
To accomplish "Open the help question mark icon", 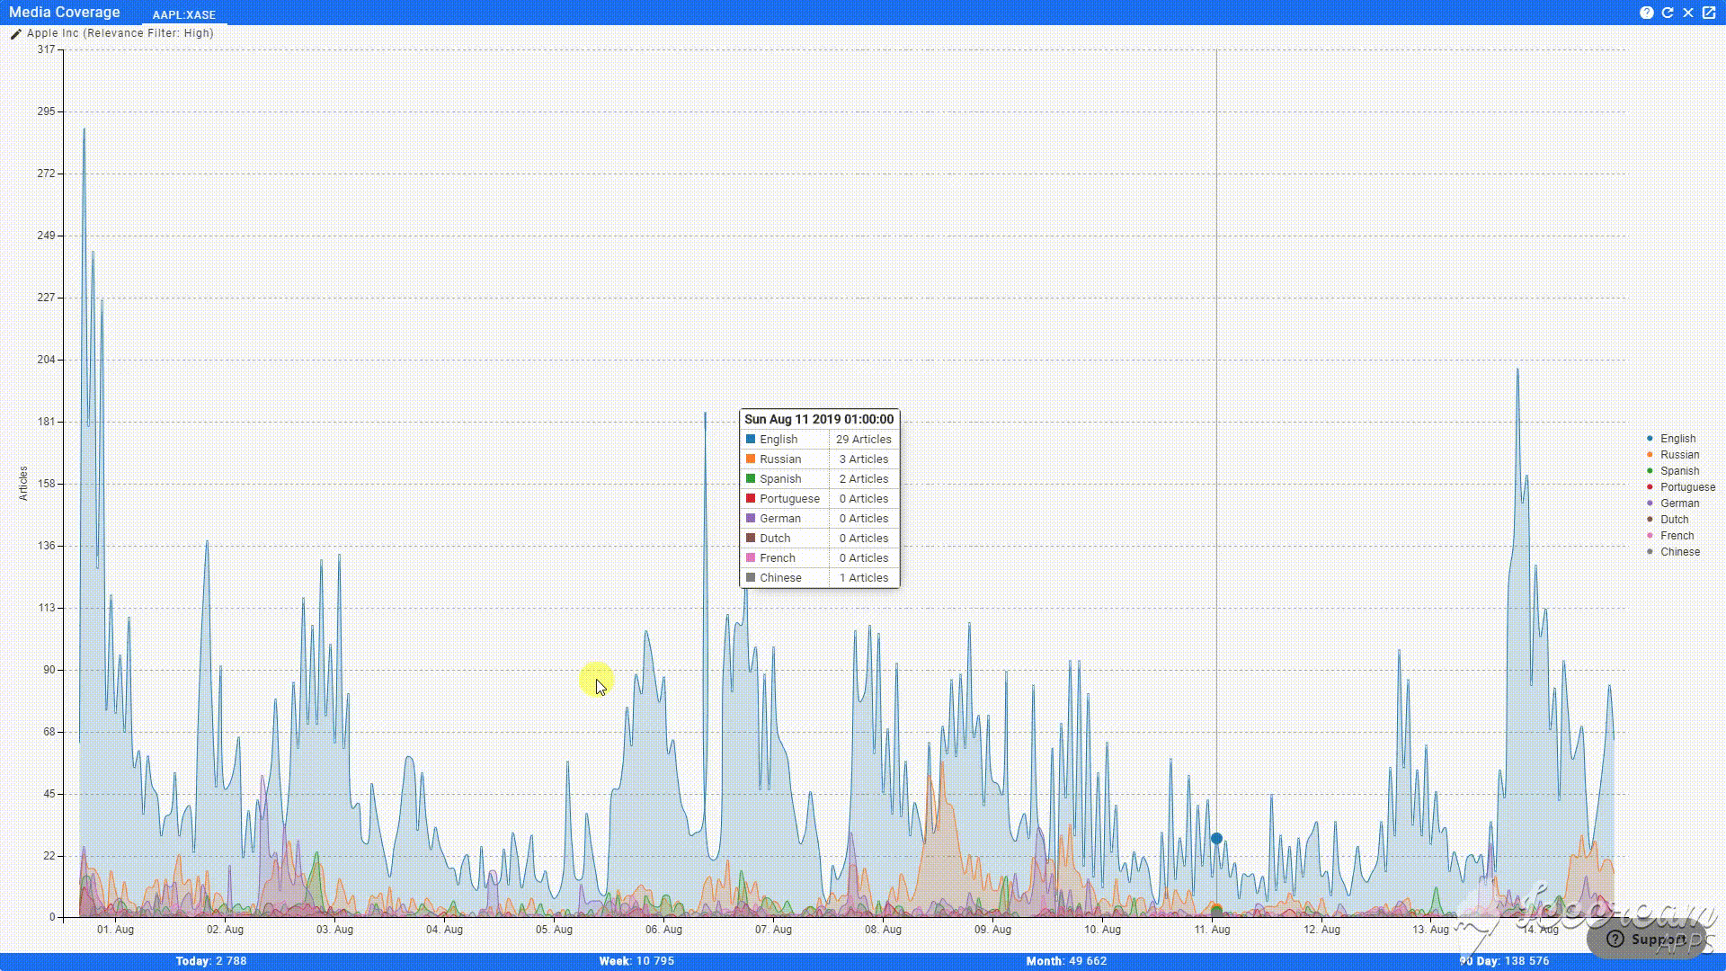I will pyautogui.click(x=1646, y=13).
